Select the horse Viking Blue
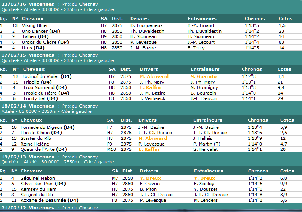The height and width of the screenshot is (212, 302). coord(34,25)
